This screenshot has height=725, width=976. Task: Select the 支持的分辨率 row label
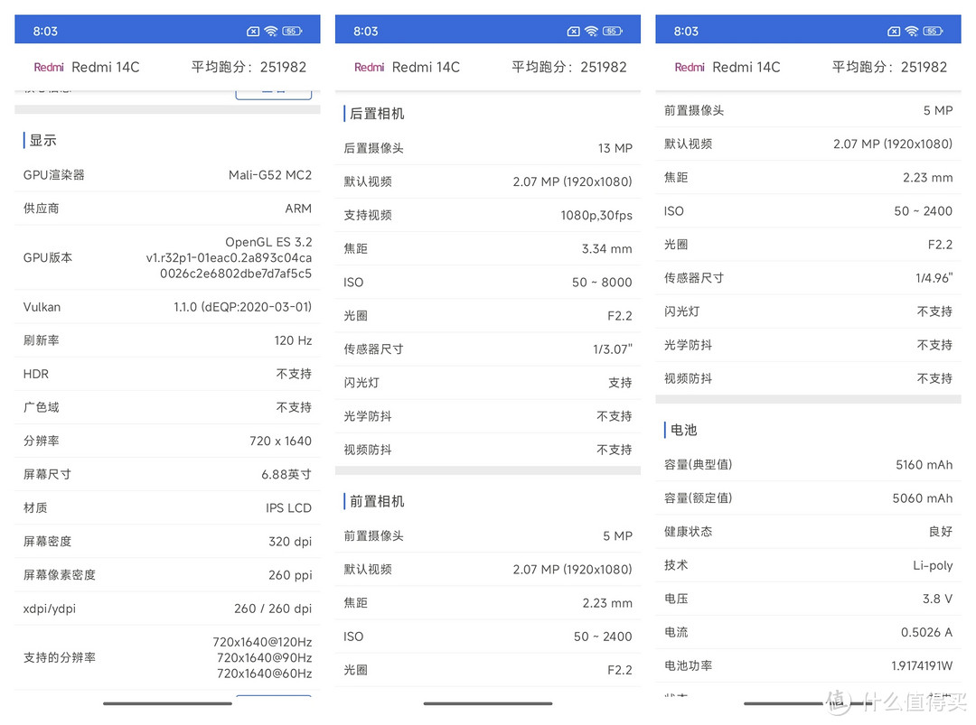(x=60, y=658)
